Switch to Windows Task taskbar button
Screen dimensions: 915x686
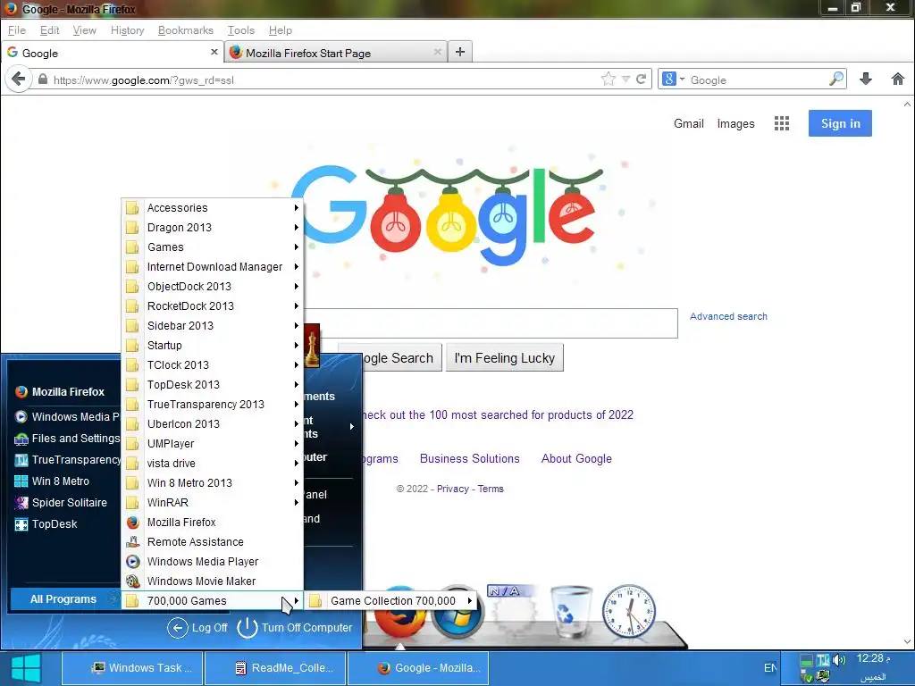click(x=132, y=668)
